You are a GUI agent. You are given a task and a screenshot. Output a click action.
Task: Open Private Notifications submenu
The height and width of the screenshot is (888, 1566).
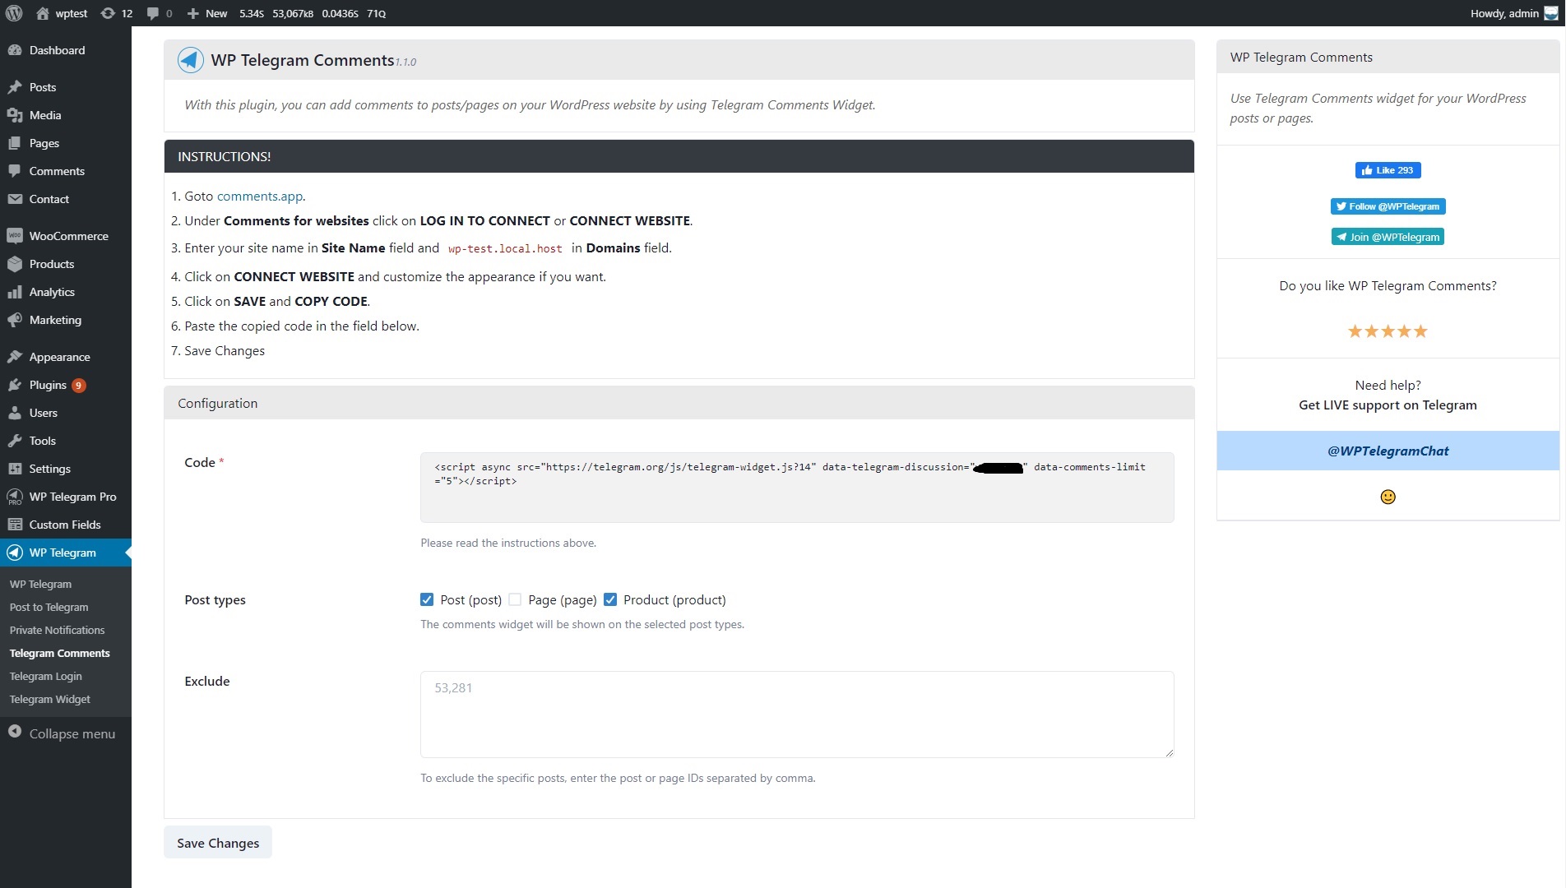click(x=57, y=630)
